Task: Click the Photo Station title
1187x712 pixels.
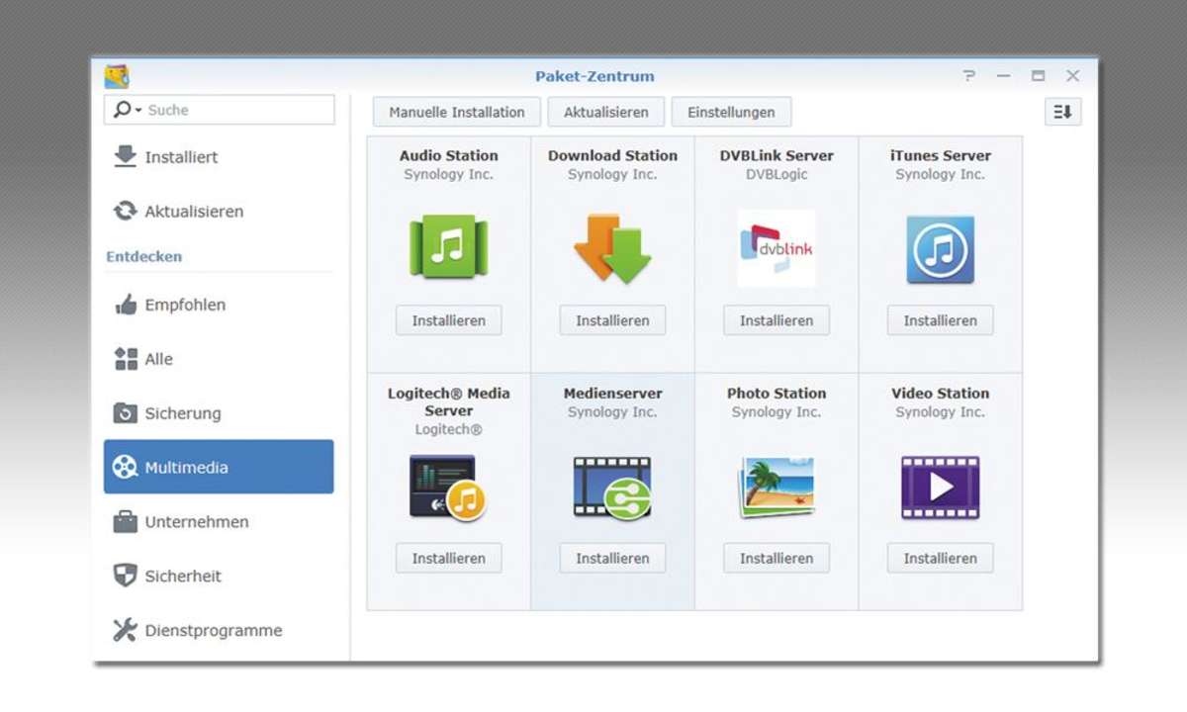Action: point(776,393)
